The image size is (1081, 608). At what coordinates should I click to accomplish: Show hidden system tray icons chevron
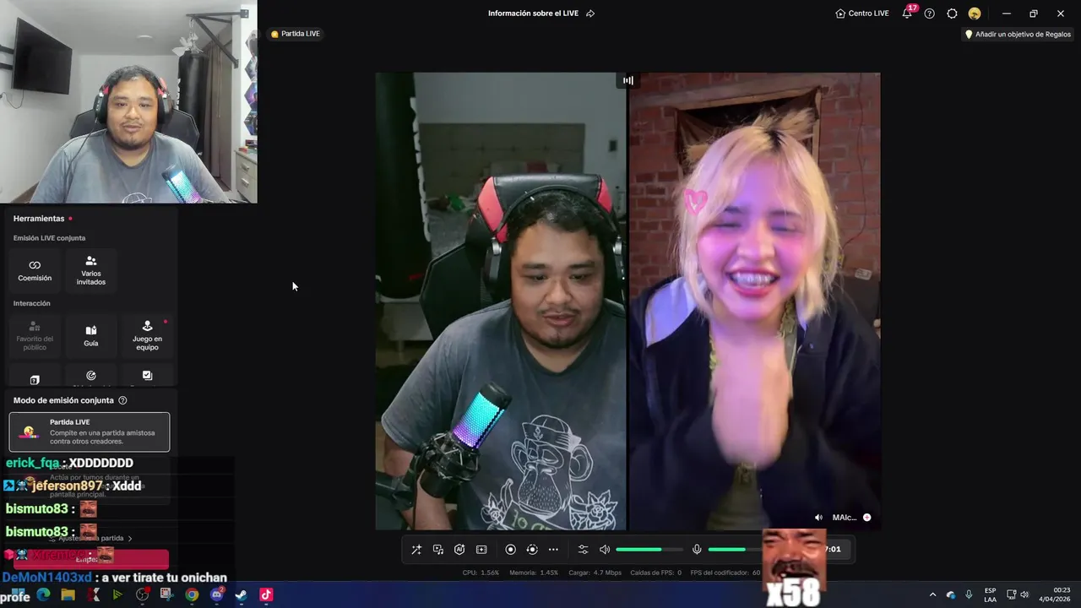[932, 594]
